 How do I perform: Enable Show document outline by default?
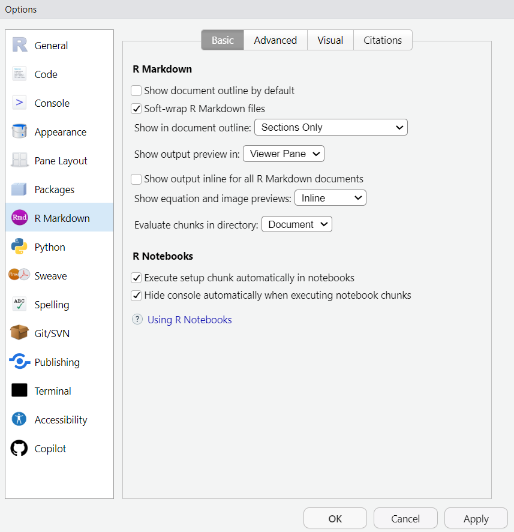137,91
